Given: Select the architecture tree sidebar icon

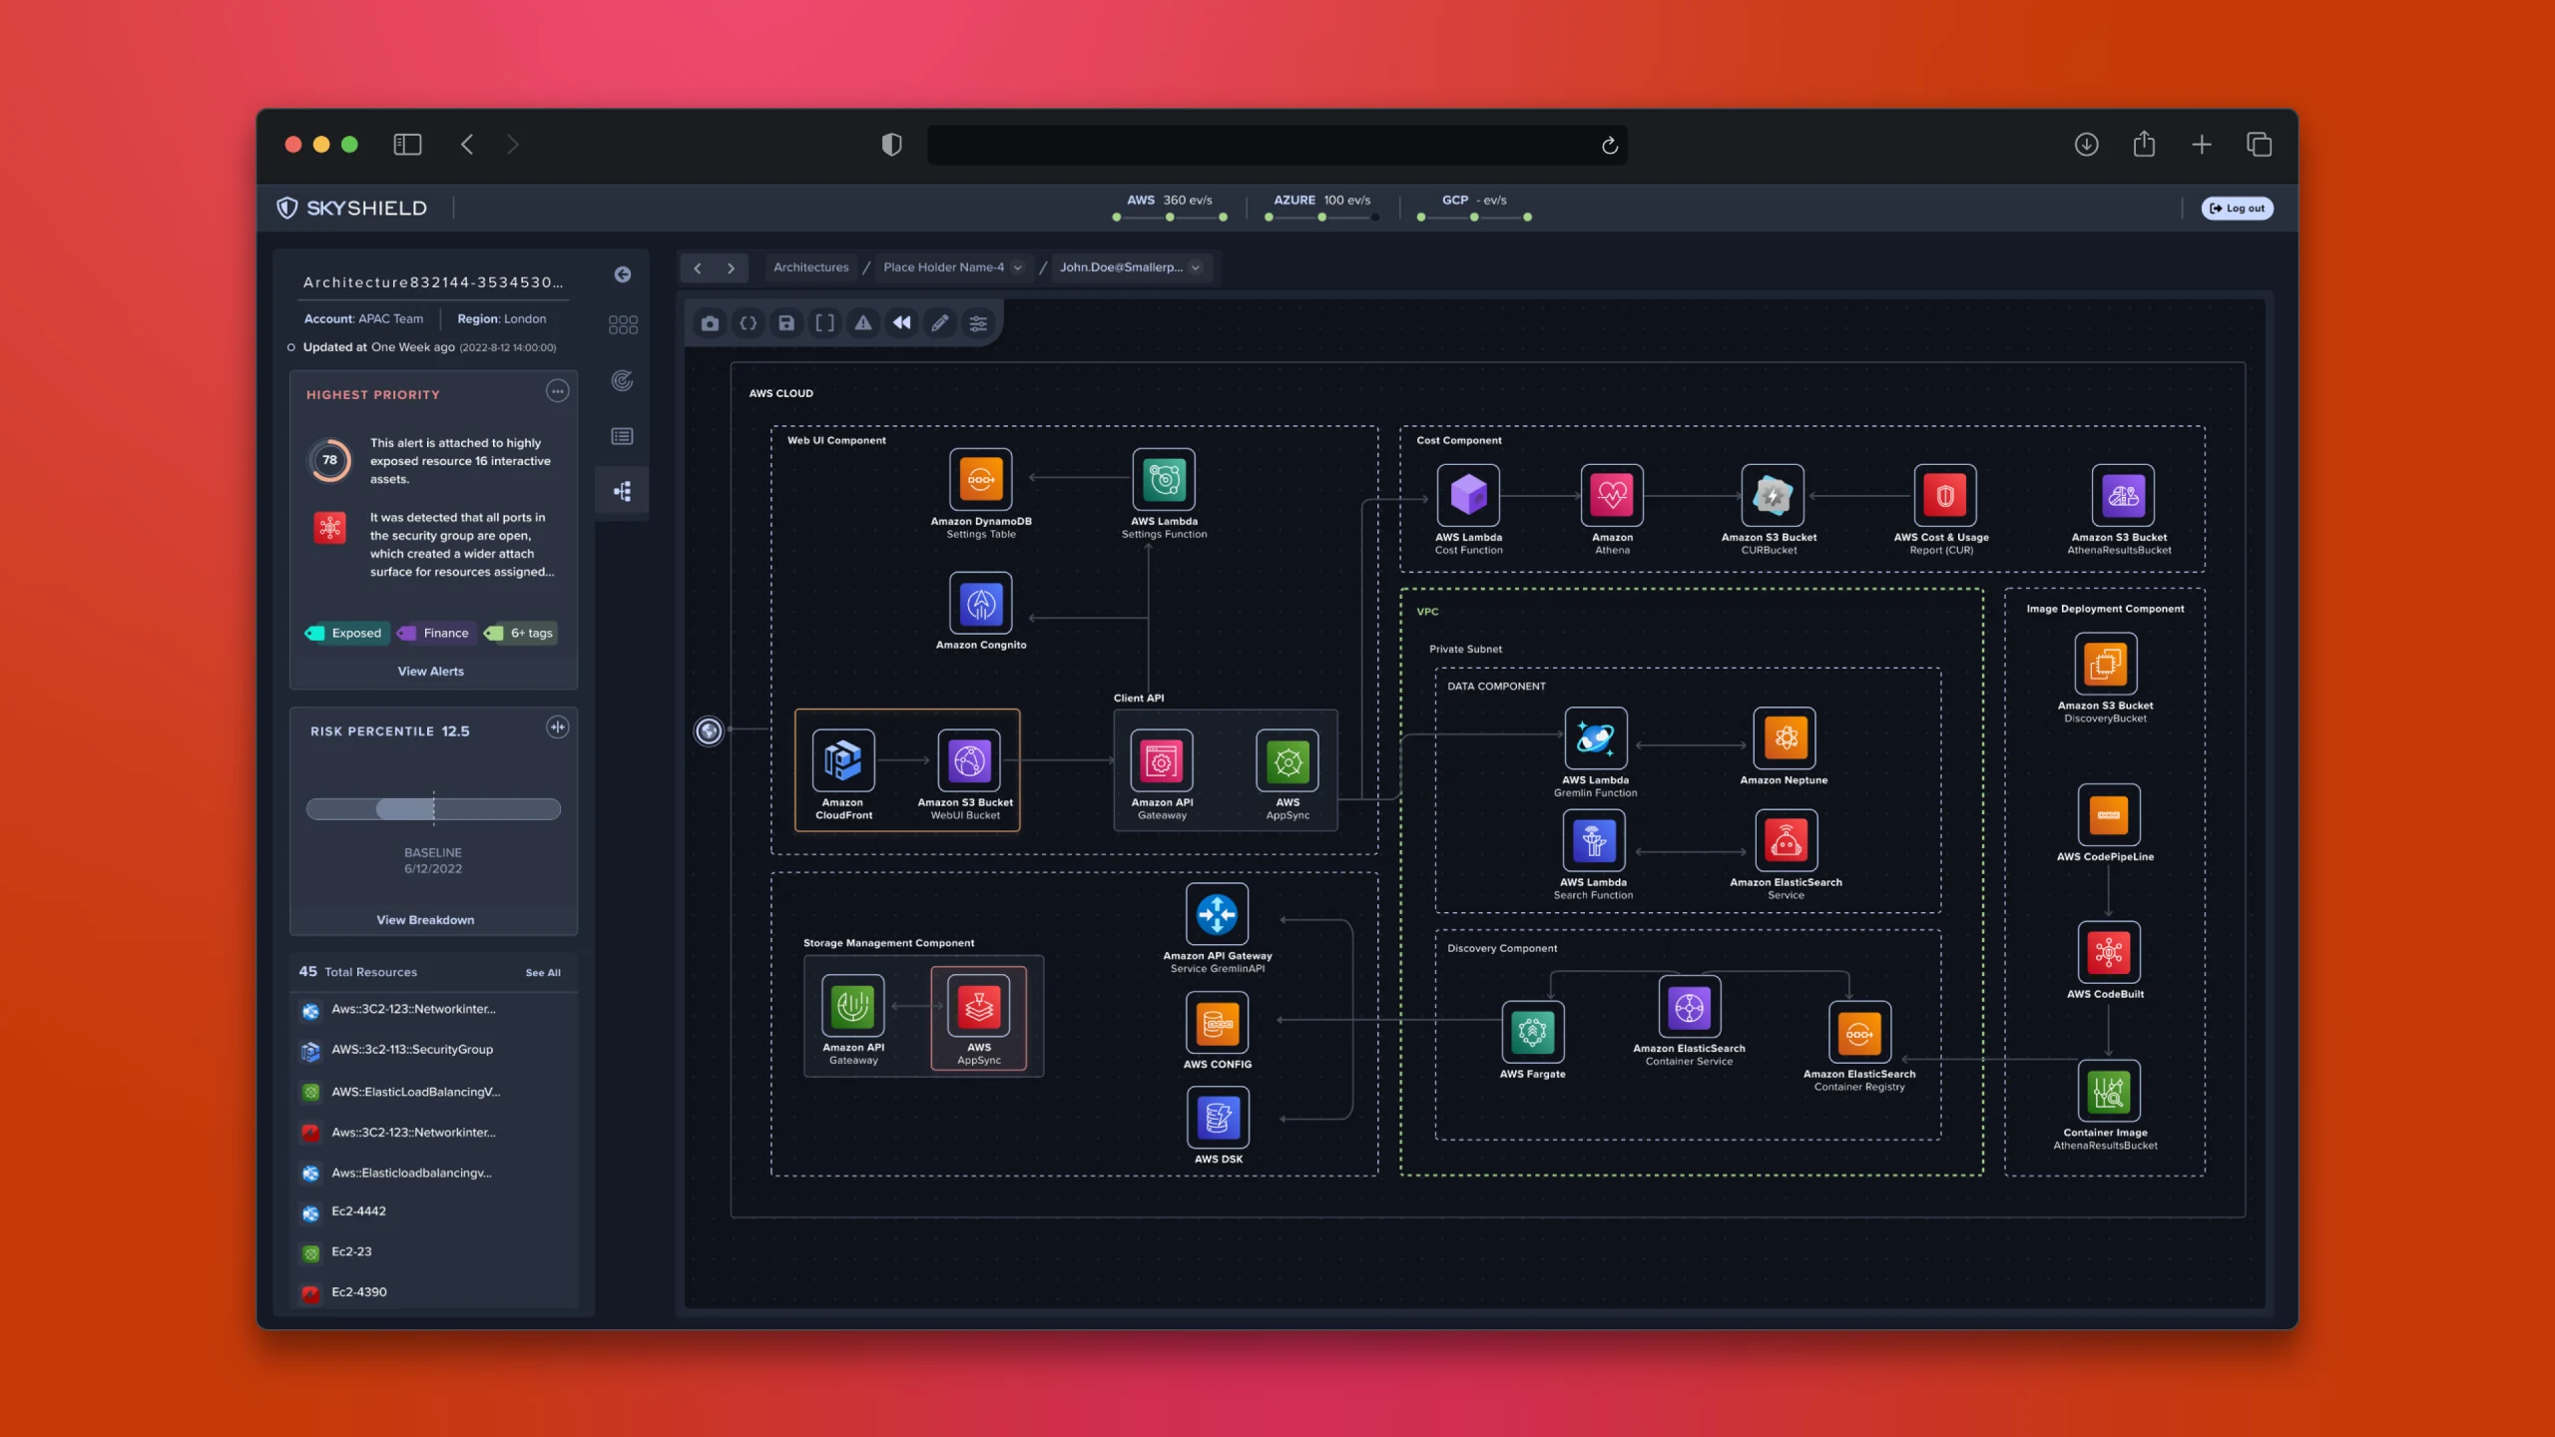Looking at the screenshot, I should (623, 492).
